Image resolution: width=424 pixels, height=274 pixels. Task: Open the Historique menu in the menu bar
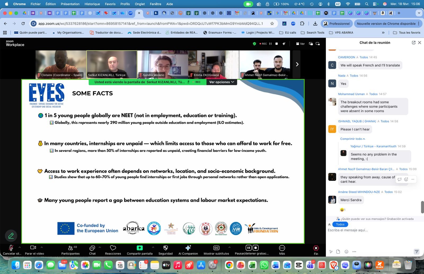point(92,4)
